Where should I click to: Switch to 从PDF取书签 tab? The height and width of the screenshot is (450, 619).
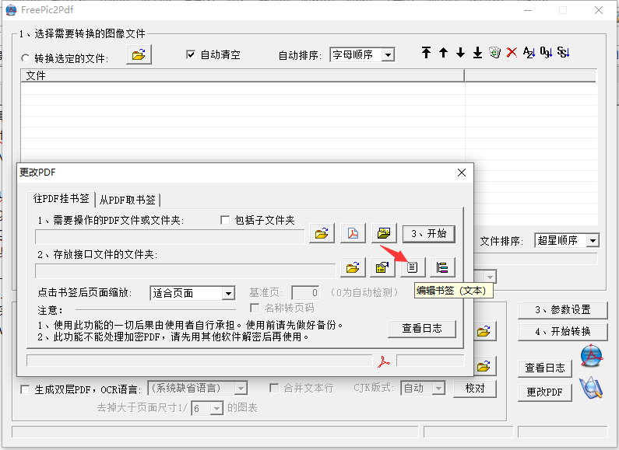[x=128, y=200]
